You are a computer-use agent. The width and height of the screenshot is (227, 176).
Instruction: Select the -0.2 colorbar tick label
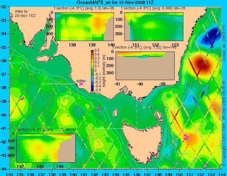(98, 78)
